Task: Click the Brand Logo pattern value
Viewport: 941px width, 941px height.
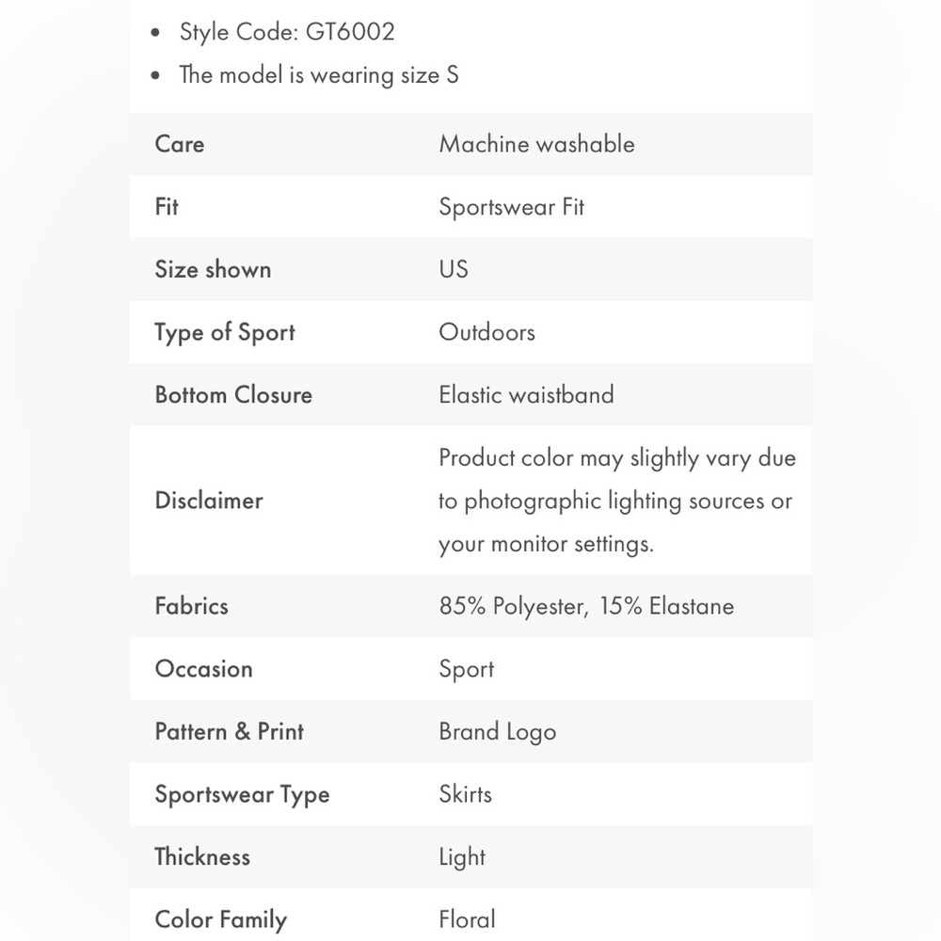Action: pyautogui.click(x=498, y=732)
